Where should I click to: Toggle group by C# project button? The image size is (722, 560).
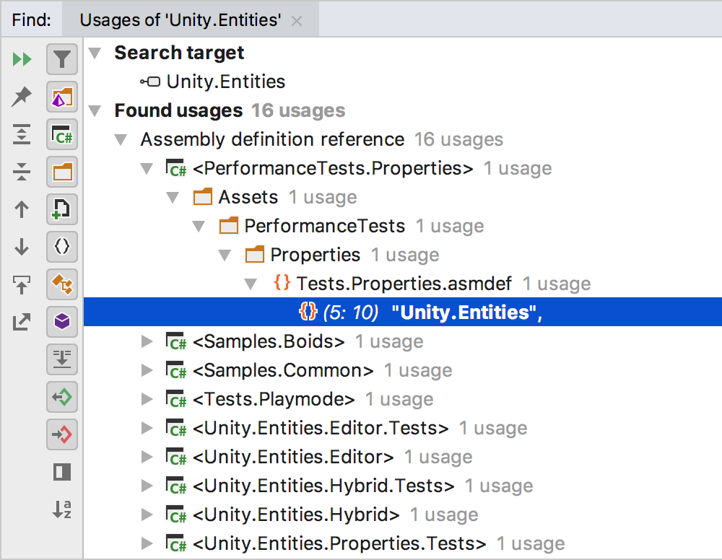pyautogui.click(x=61, y=134)
